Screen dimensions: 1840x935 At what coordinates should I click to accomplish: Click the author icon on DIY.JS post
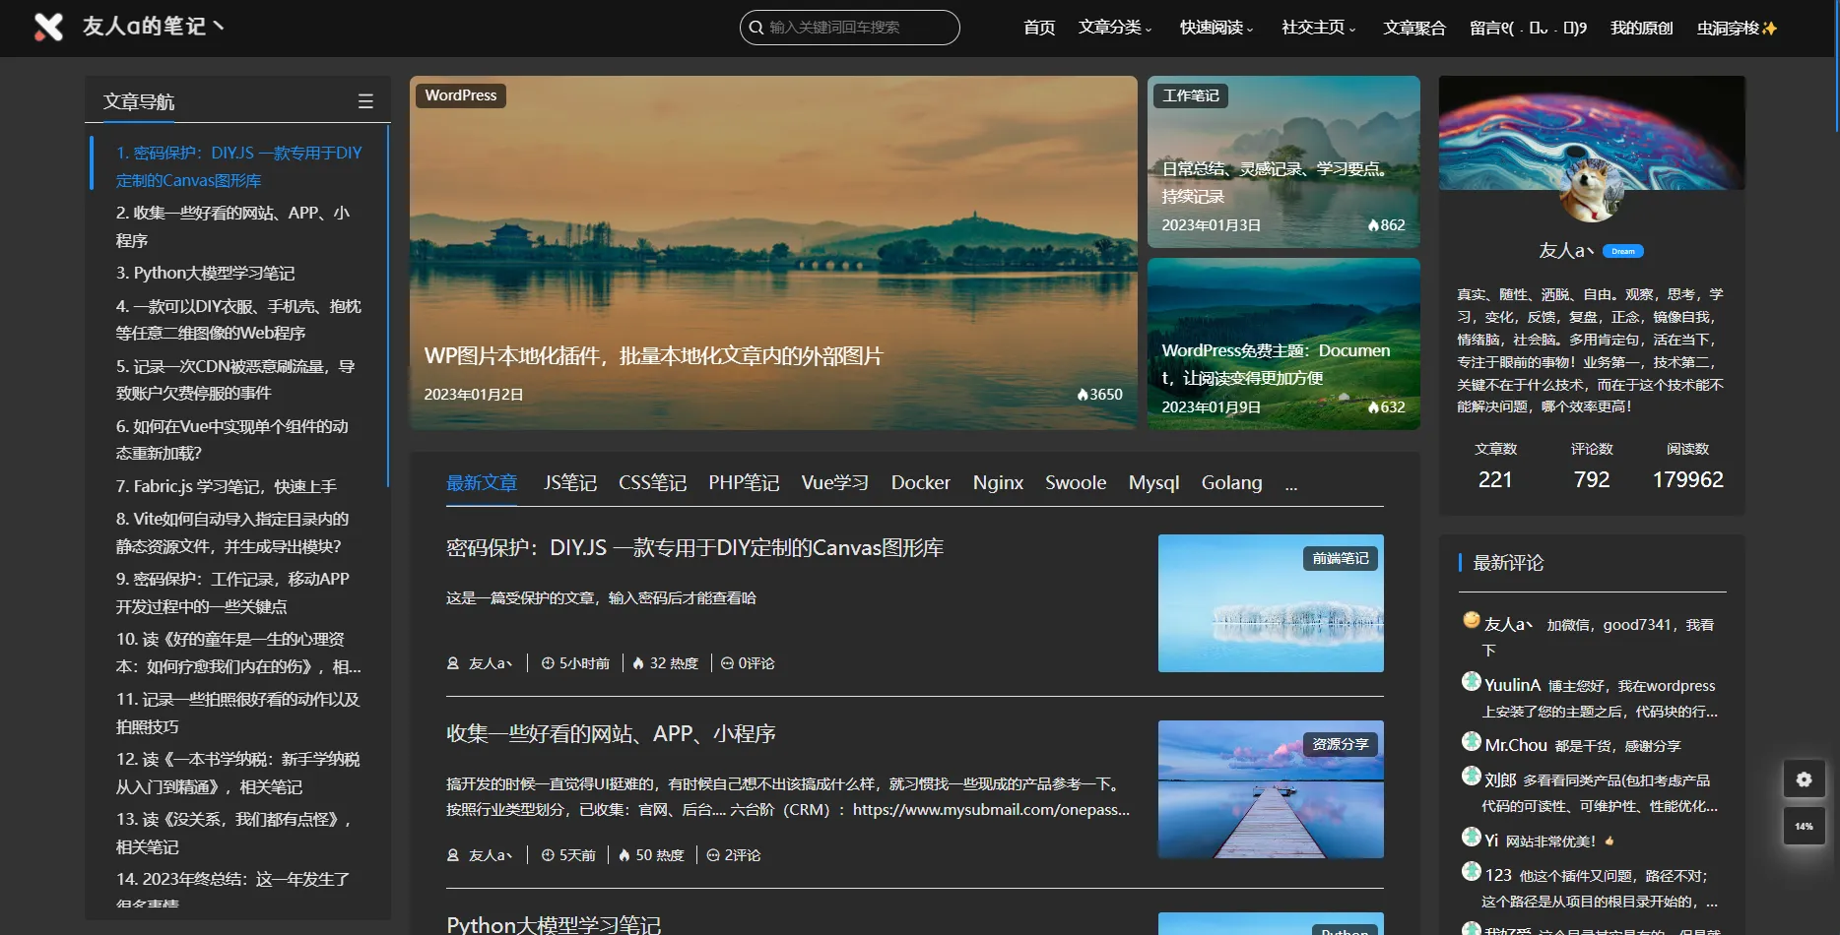click(x=453, y=663)
